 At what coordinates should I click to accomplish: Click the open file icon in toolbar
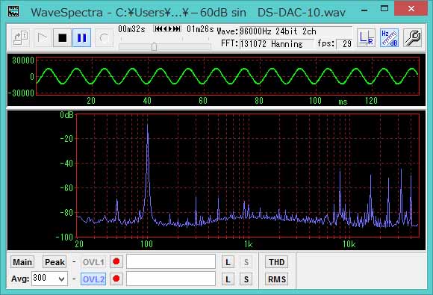[21, 38]
